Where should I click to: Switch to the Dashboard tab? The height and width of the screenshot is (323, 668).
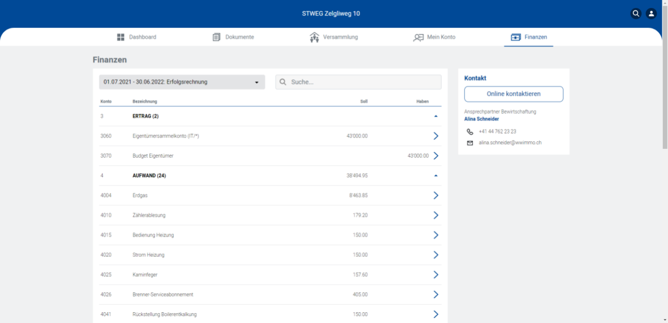[x=136, y=37]
